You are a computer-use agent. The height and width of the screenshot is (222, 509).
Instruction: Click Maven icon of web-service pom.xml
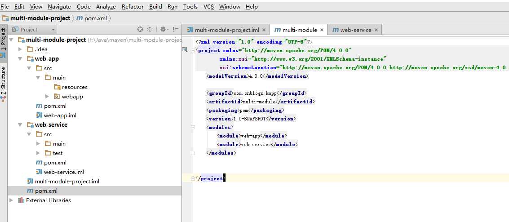39,162
